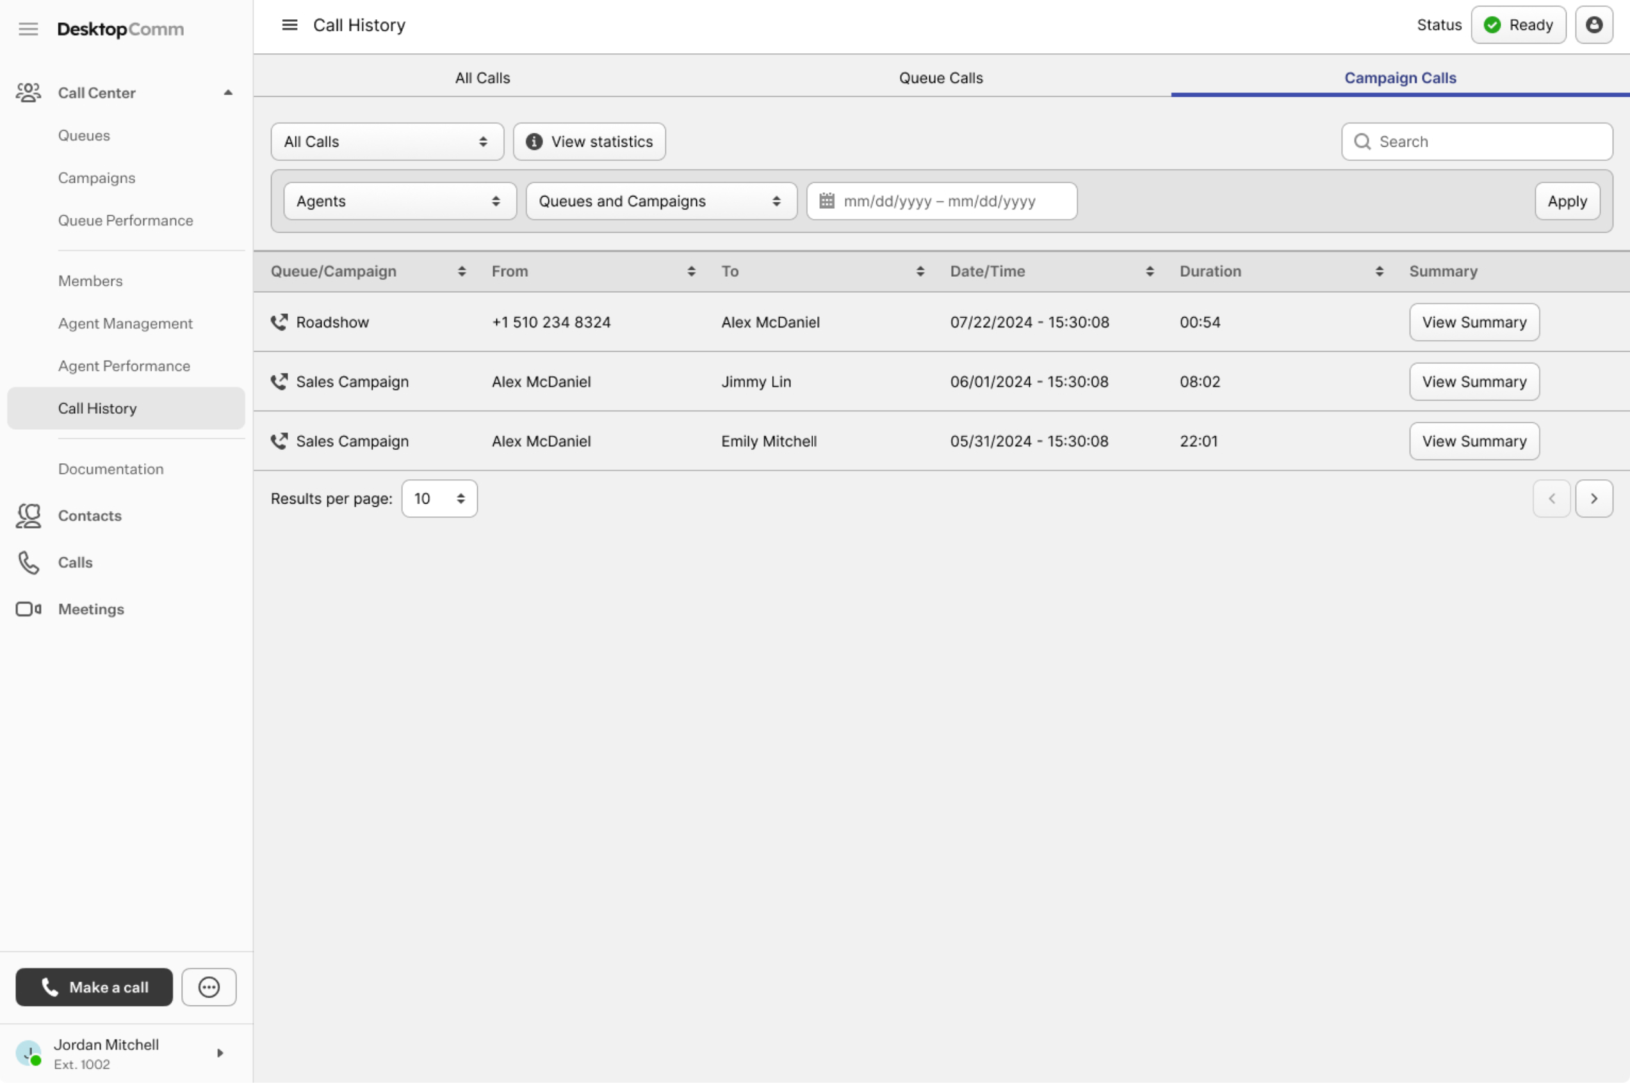Viewport: 1630px width, 1084px height.
Task: Sort by Duration column
Action: coord(1378,272)
